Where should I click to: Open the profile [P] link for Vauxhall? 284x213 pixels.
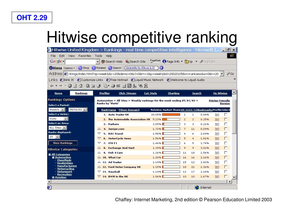coord(217,172)
